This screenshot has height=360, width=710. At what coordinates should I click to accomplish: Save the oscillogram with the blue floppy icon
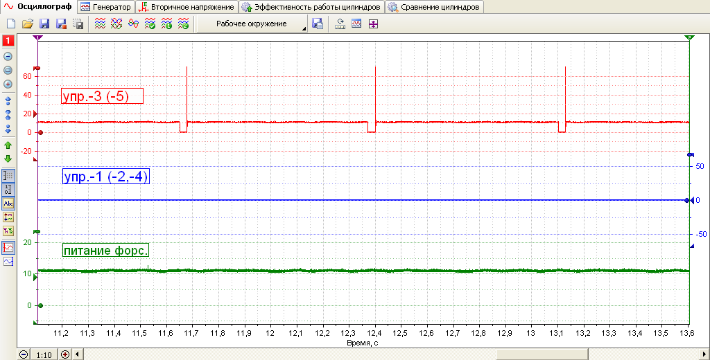(44, 24)
